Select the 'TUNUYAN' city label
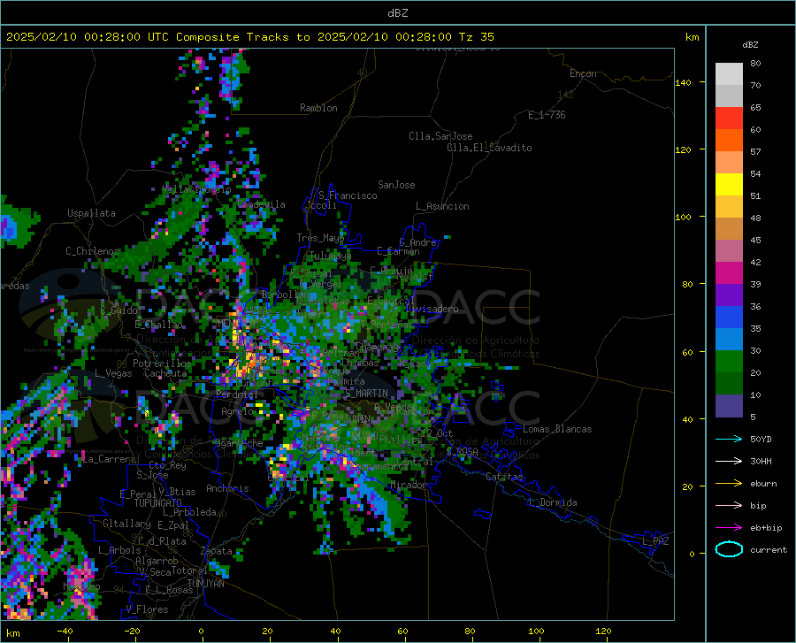This screenshot has width=796, height=643. click(x=205, y=584)
